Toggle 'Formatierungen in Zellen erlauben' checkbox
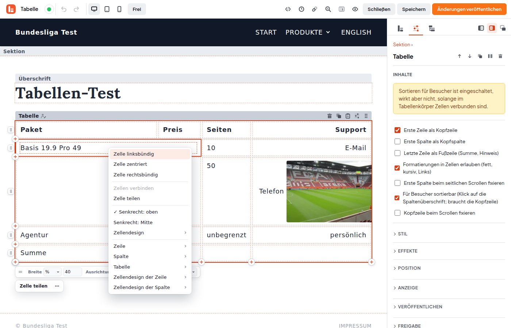 [x=397, y=168]
